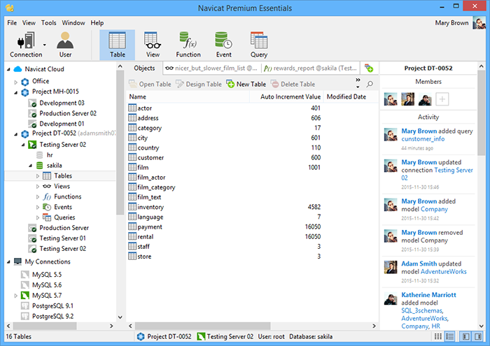Click the Function toolbar icon
Screen dimensions: 490x346
188,45
